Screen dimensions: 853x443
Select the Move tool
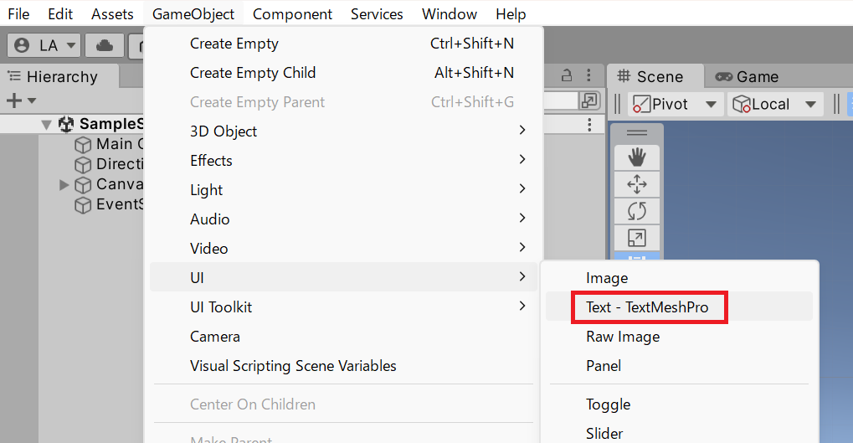636,184
